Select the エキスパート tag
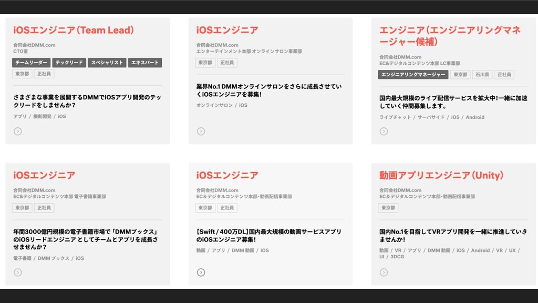 pyautogui.click(x=145, y=63)
